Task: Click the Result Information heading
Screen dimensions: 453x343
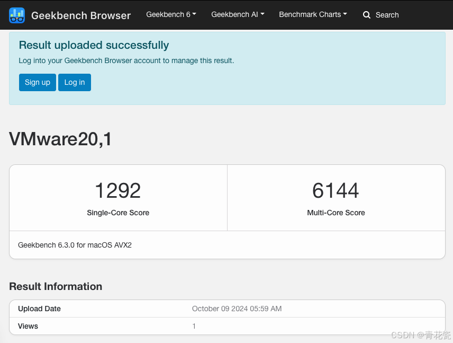Action: pos(56,287)
